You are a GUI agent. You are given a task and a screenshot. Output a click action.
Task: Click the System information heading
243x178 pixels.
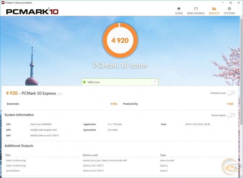click(19, 115)
